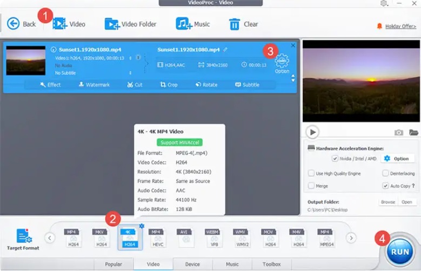Remove Sunset1 video with the X button

coord(293,45)
